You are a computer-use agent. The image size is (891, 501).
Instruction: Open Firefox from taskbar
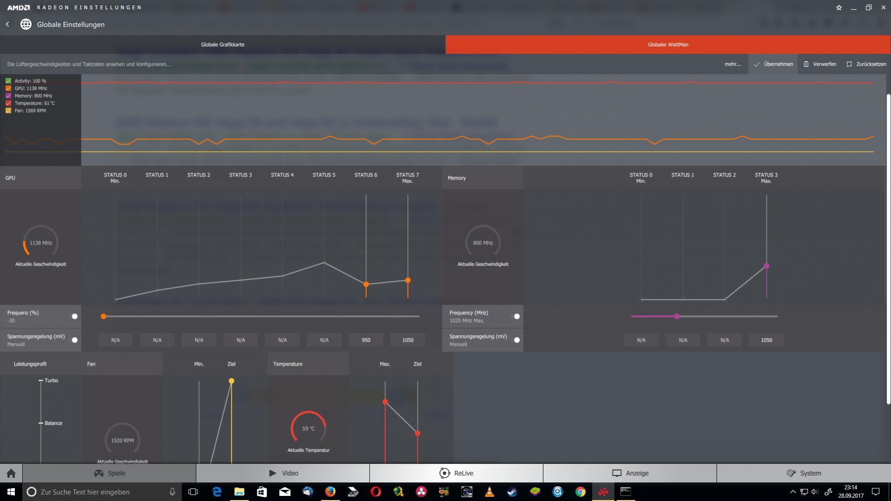coord(330,492)
